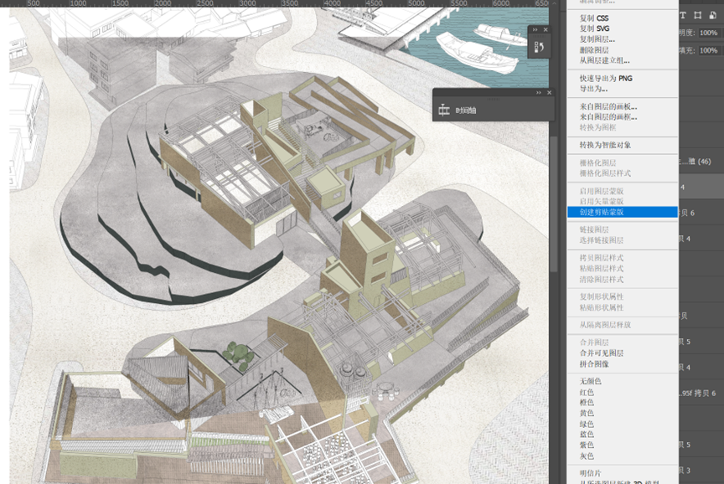Select the 拷贝 6 layer row
Screen dimensions: 724x484
coord(701,213)
